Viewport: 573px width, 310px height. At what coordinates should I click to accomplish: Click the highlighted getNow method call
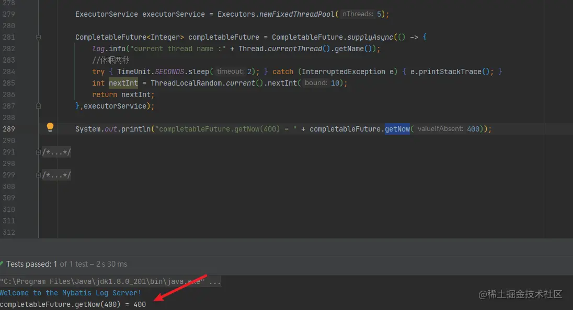tap(397, 129)
